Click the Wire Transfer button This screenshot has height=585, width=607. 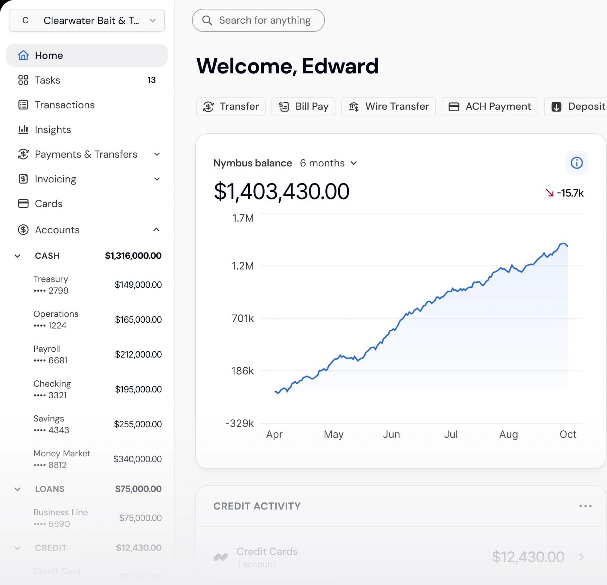point(389,106)
